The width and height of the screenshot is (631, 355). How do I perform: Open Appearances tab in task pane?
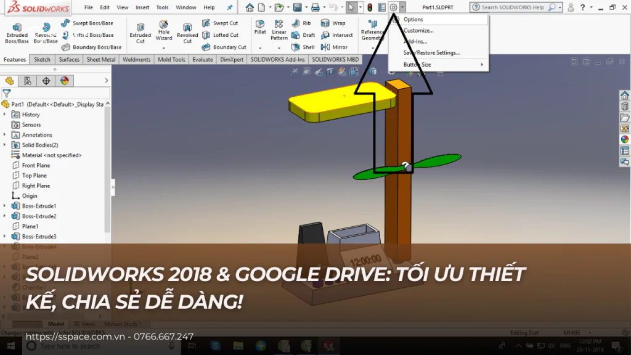tap(625, 139)
